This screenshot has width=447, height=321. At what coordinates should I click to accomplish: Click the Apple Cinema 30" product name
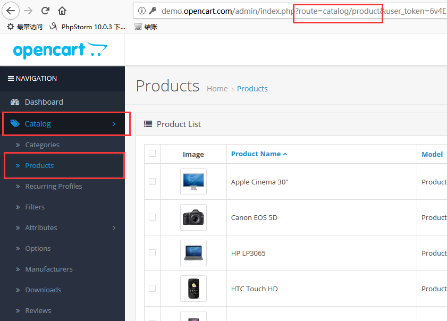(259, 182)
